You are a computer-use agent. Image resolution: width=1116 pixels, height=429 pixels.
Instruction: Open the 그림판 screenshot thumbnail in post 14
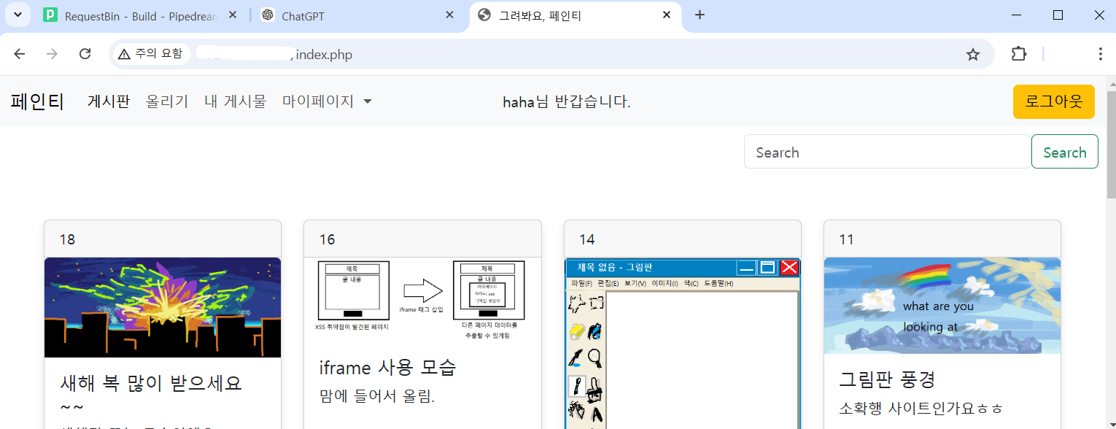(x=683, y=343)
